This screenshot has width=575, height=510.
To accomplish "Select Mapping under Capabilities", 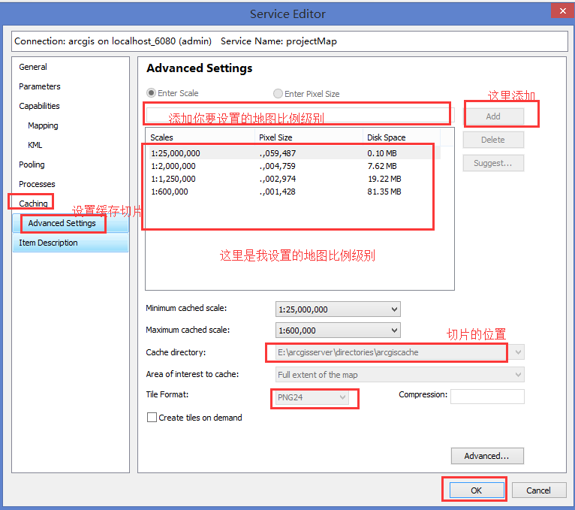I will point(43,125).
